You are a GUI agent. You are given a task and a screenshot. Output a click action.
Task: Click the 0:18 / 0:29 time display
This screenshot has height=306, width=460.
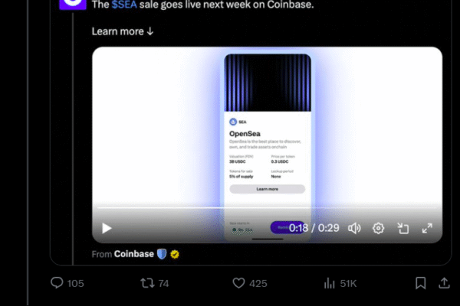click(x=314, y=228)
